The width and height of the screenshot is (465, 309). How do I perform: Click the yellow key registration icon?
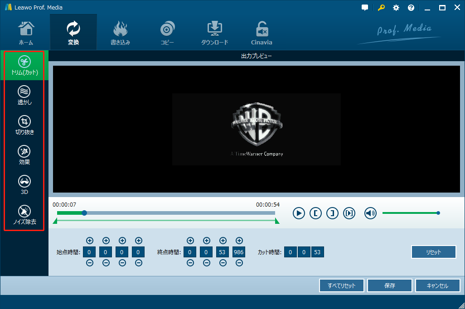(381, 8)
